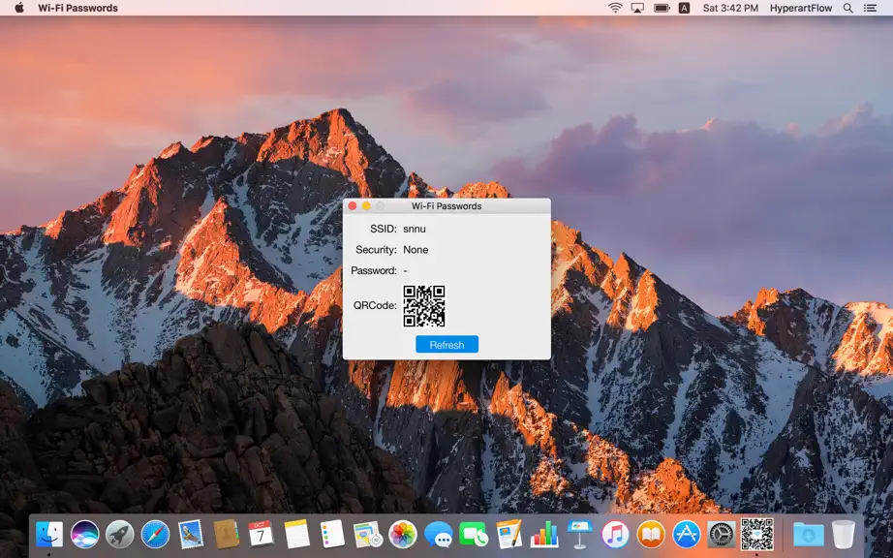Launch Siri from the Dock
This screenshot has height=558, width=893.
coord(85,535)
